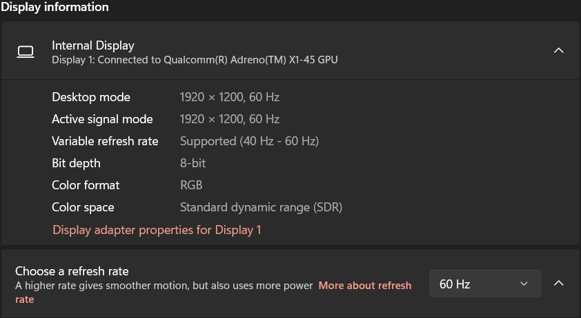
Task: Open Display adapter properties for Display 1
Action: point(157,230)
